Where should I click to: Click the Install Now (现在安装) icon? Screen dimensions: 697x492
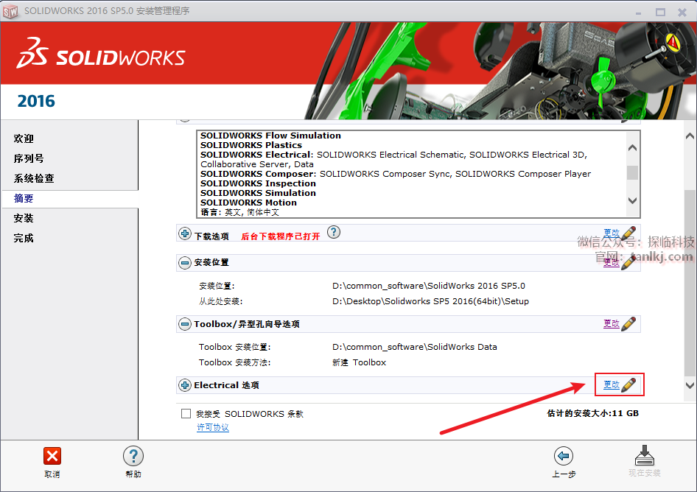pos(644,456)
